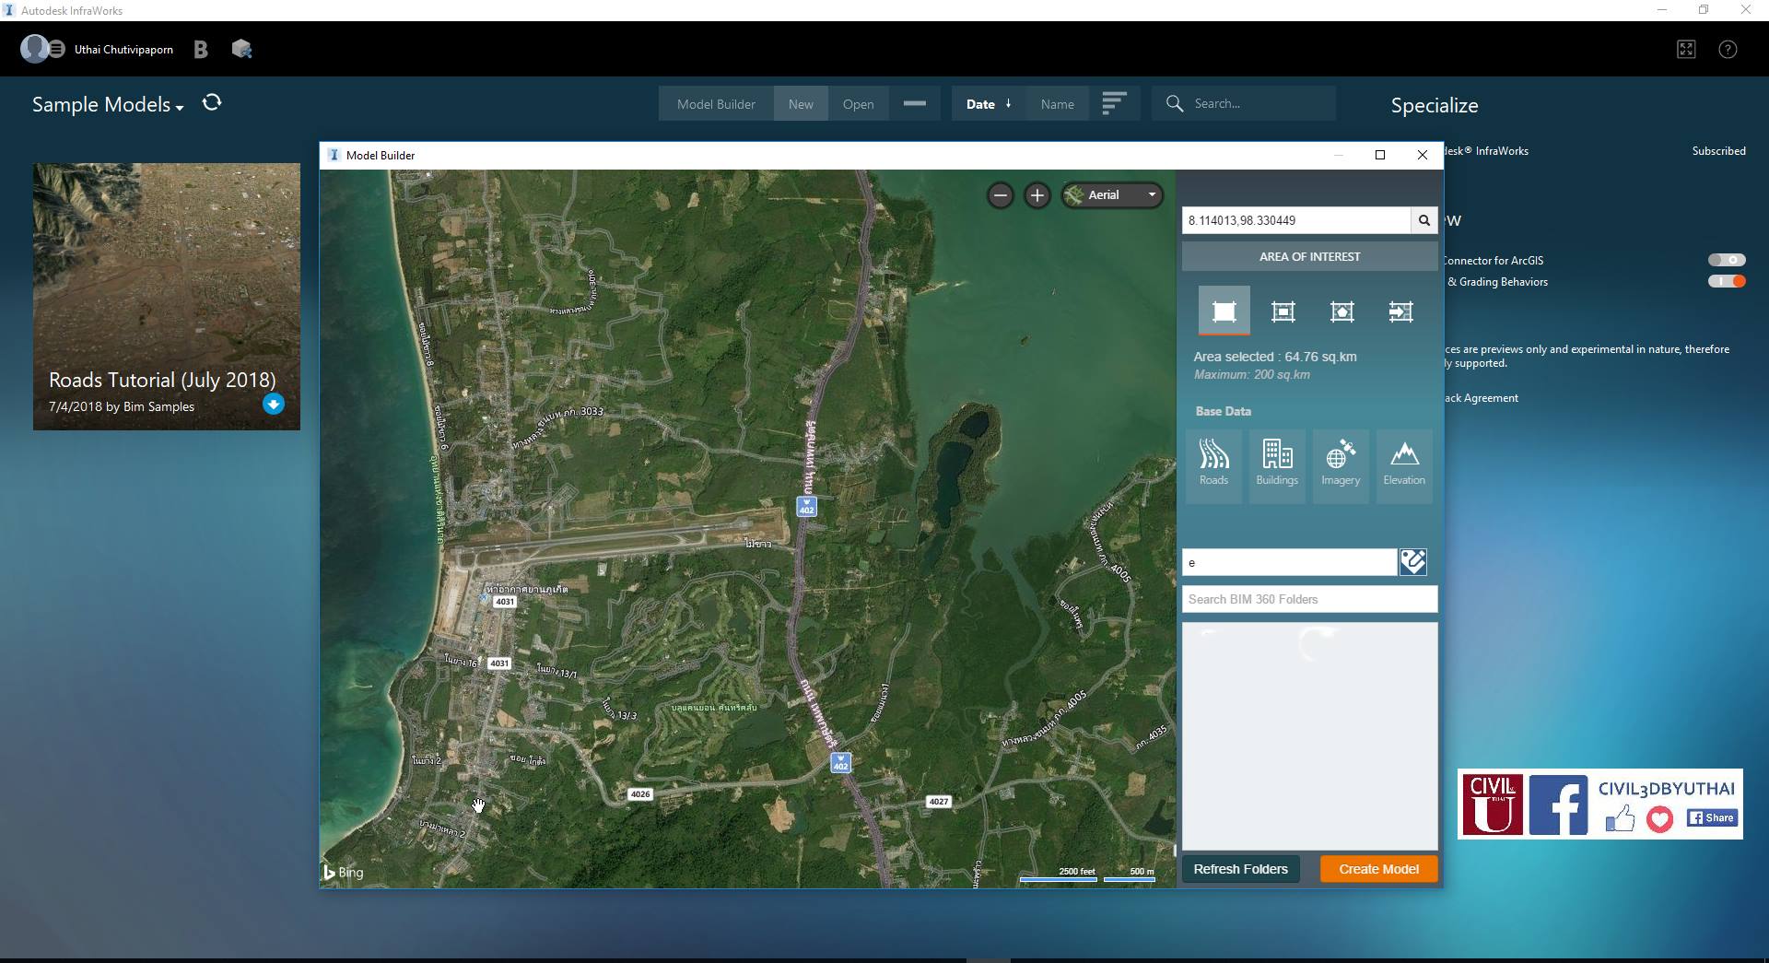1769x963 pixels.
Task: Click the user profile avatar
Action: (x=35, y=49)
